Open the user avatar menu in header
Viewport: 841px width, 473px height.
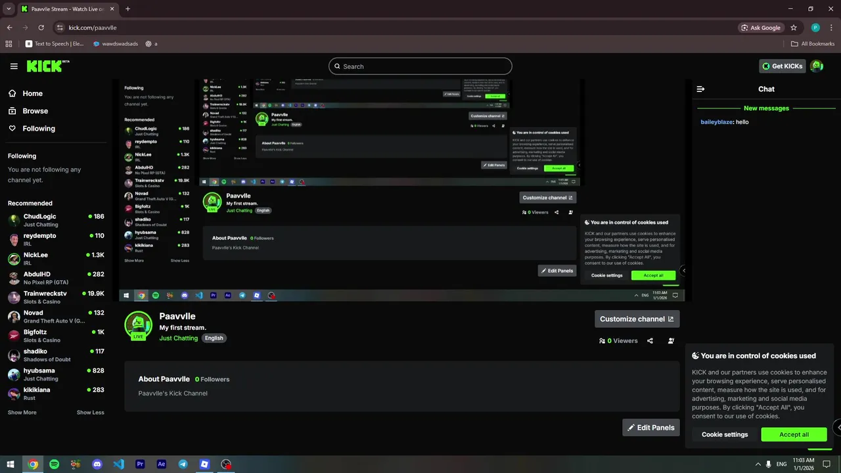click(817, 66)
